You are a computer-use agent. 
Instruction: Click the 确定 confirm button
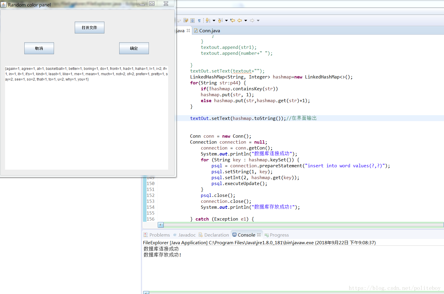pyautogui.click(x=134, y=48)
